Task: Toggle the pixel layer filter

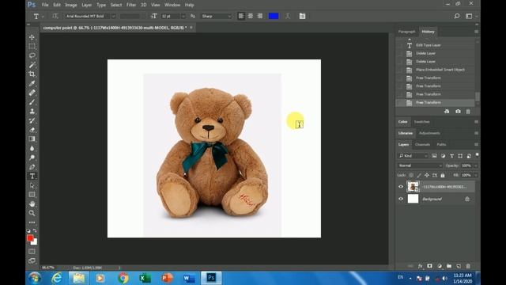Action: click(x=434, y=156)
